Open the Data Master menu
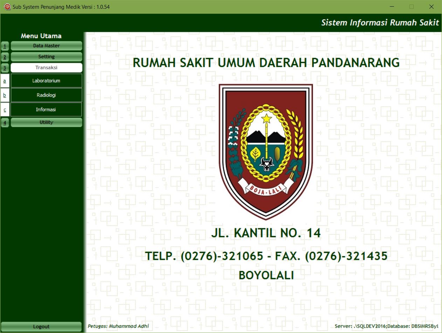The height and width of the screenshot is (333, 442). click(47, 46)
